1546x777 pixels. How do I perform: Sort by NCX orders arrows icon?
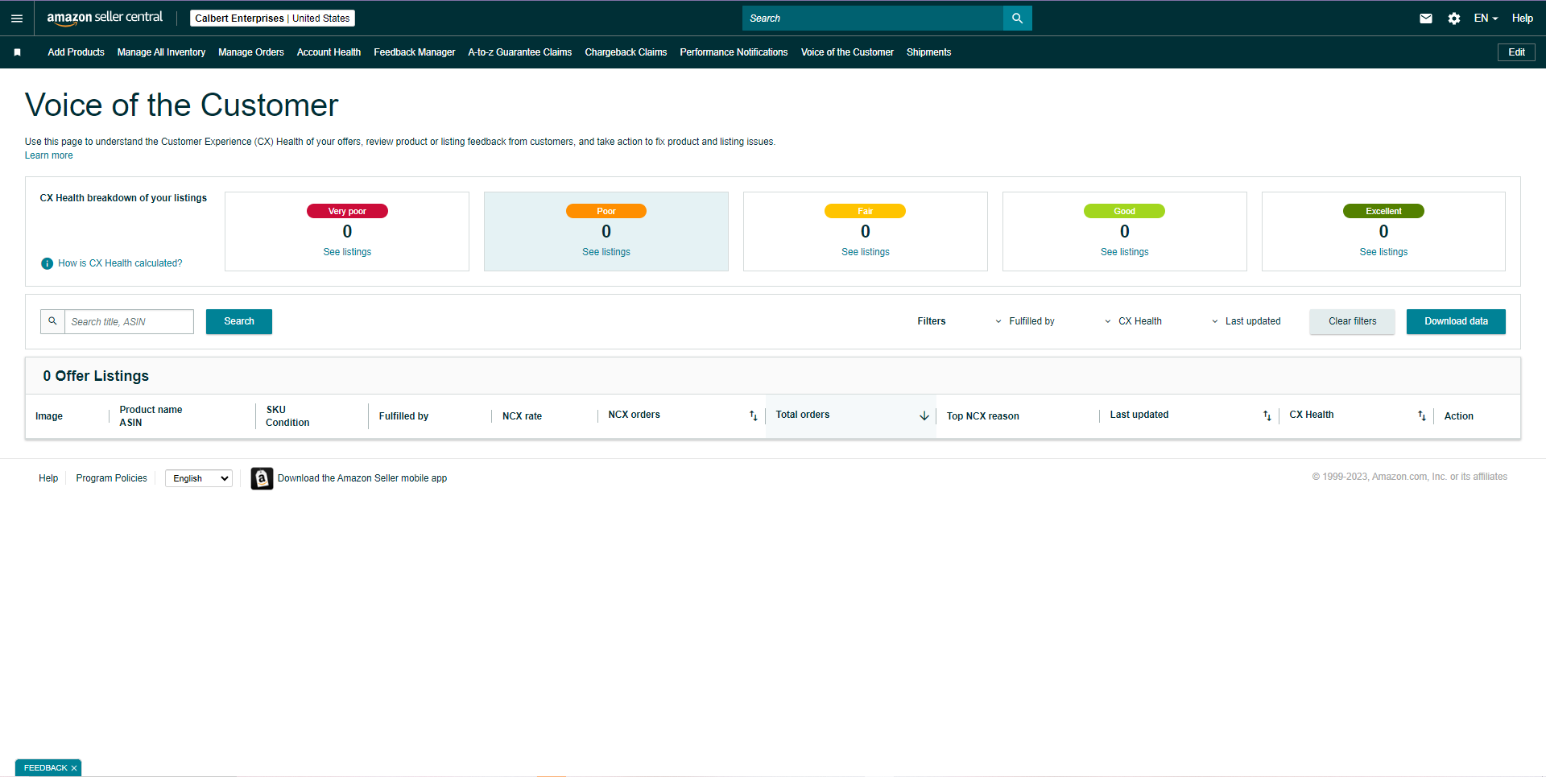[x=754, y=415]
